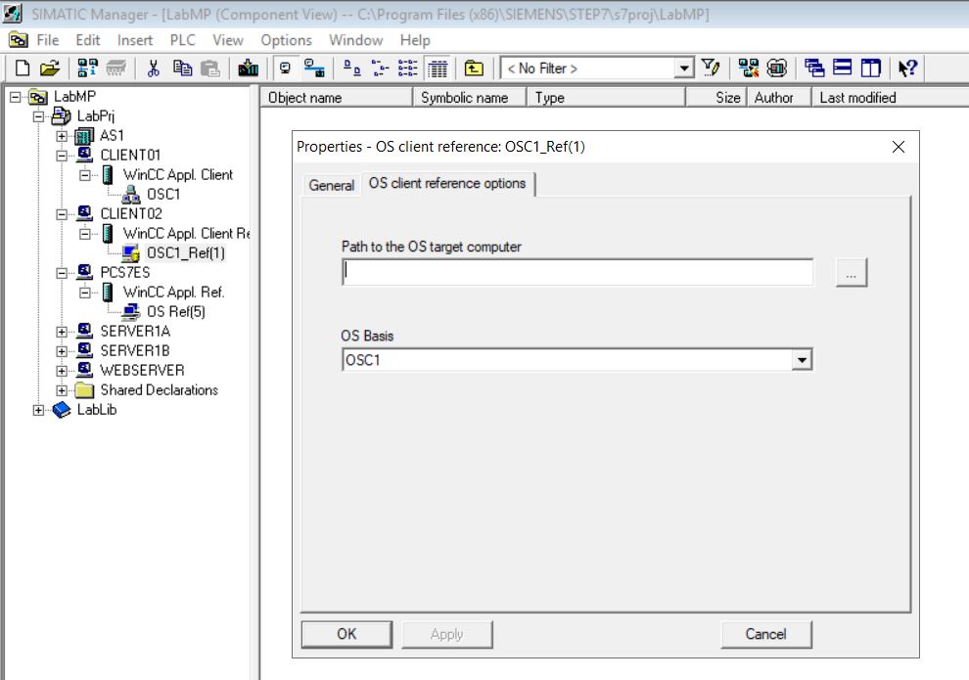Click the SIMATIC Manager title bar icon

point(13,13)
